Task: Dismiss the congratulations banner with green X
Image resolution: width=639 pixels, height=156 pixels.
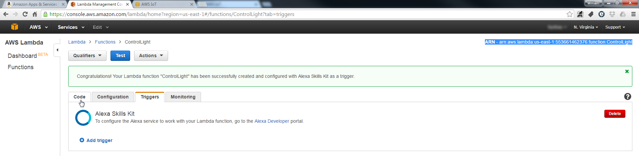Action: [627, 71]
